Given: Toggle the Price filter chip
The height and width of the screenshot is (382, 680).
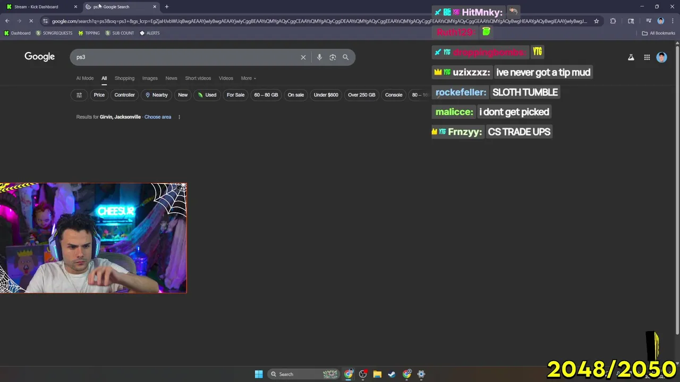Looking at the screenshot, I should [99, 95].
